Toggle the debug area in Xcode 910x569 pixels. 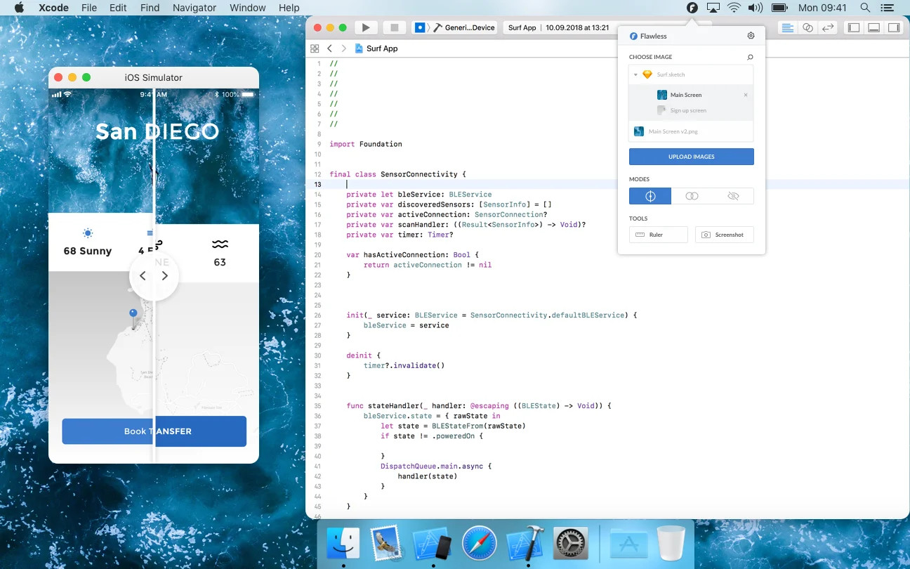[874, 27]
